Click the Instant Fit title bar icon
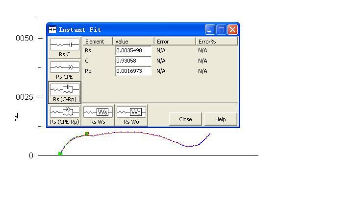The image size is (353, 220). (52, 29)
